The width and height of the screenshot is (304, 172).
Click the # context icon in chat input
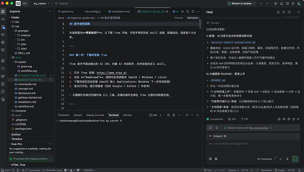216,159
